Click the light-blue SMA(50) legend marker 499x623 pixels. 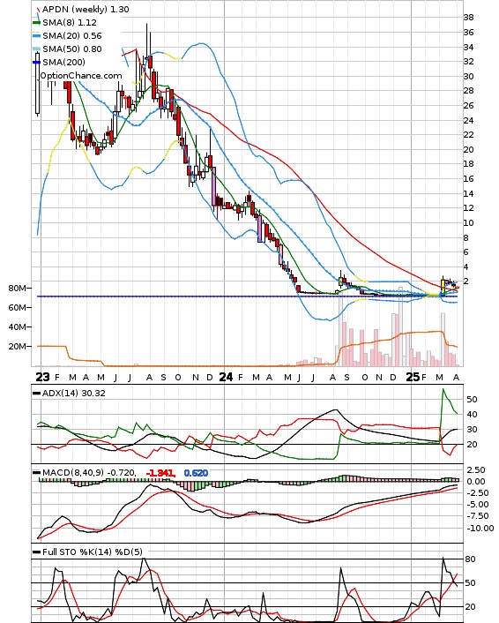click(36, 49)
